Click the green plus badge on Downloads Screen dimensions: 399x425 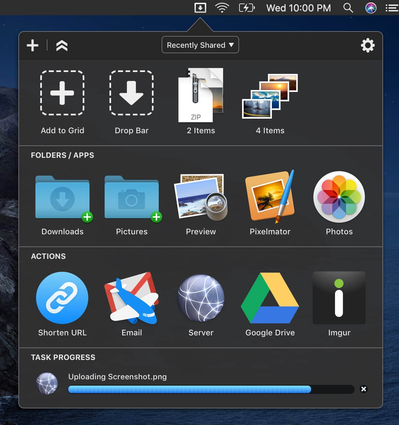point(87,217)
